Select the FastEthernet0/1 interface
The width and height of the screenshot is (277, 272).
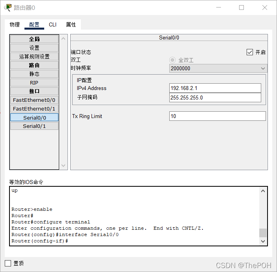[x=34, y=109]
